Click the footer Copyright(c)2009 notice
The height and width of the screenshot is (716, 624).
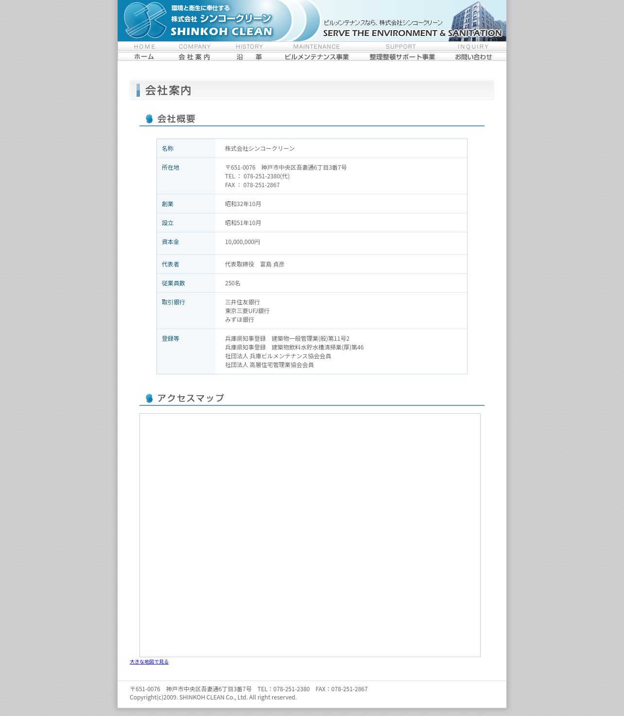213,697
